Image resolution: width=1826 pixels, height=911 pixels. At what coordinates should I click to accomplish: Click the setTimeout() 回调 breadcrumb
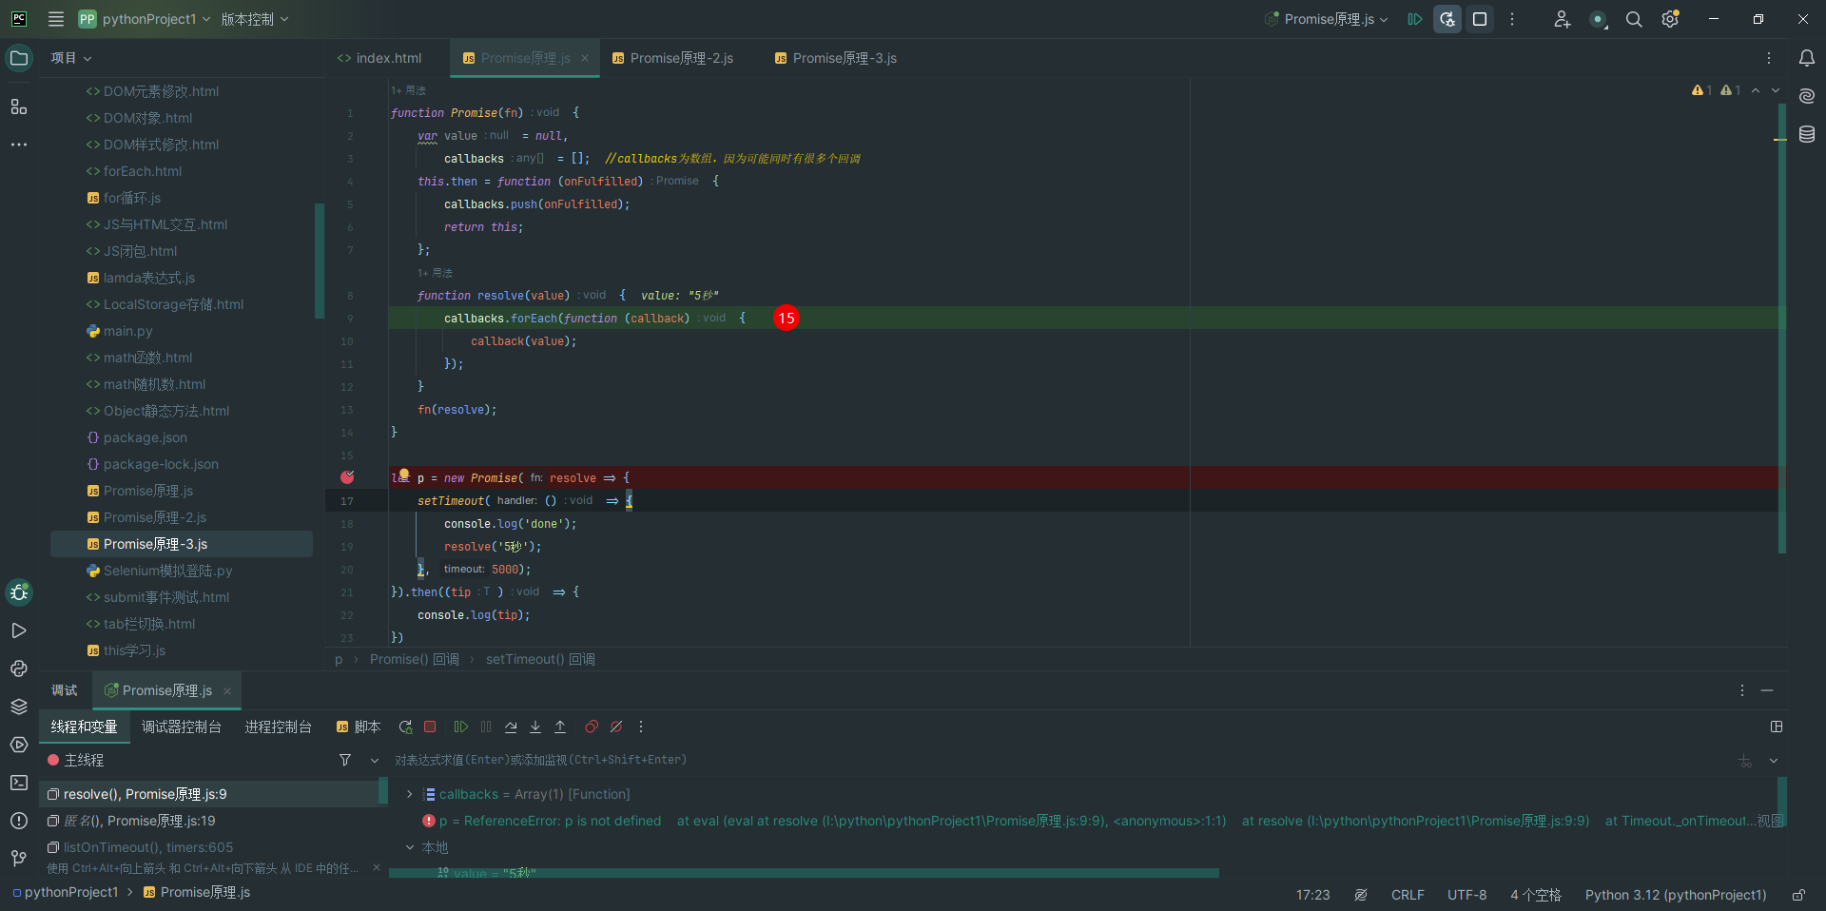pos(540,659)
